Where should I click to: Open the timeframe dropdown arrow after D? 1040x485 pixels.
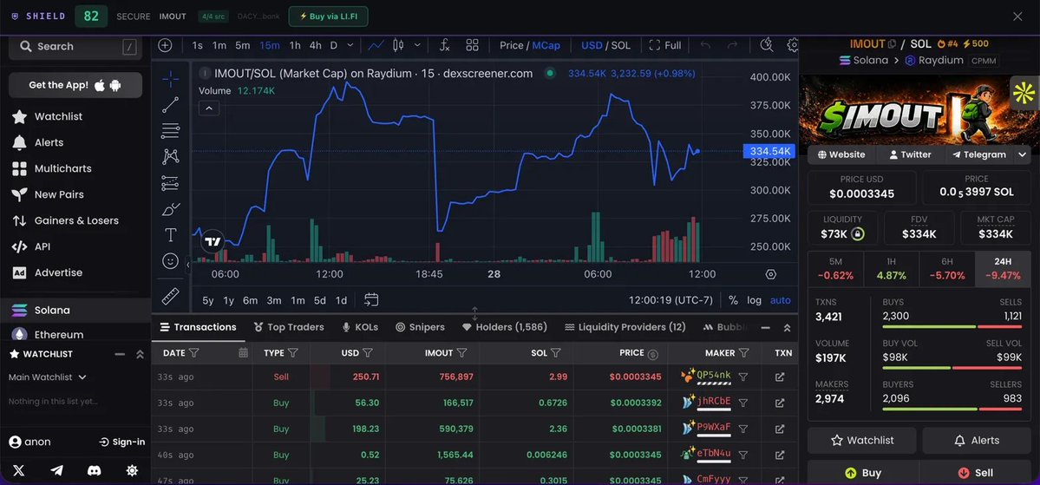pos(350,45)
